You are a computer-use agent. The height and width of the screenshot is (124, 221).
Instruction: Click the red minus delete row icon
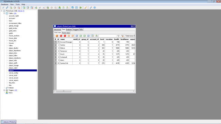pos(65,36)
